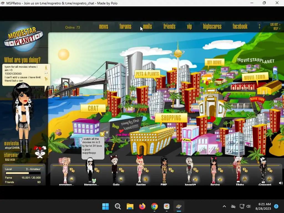
Task: Click the MovieStarPlanet logo
Action: point(24,37)
